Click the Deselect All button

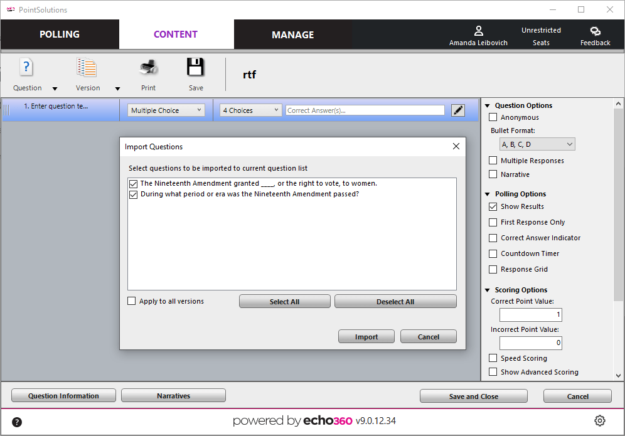pos(395,300)
